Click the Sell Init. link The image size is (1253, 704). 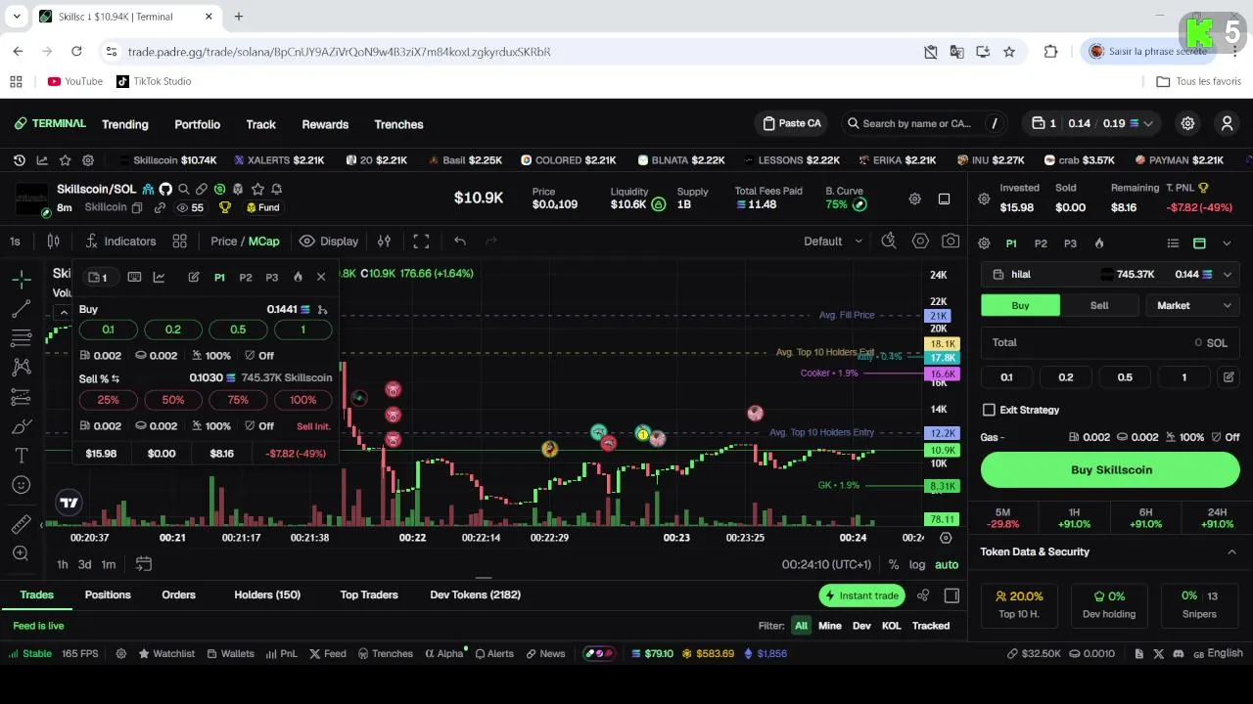[x=313, y=426]
